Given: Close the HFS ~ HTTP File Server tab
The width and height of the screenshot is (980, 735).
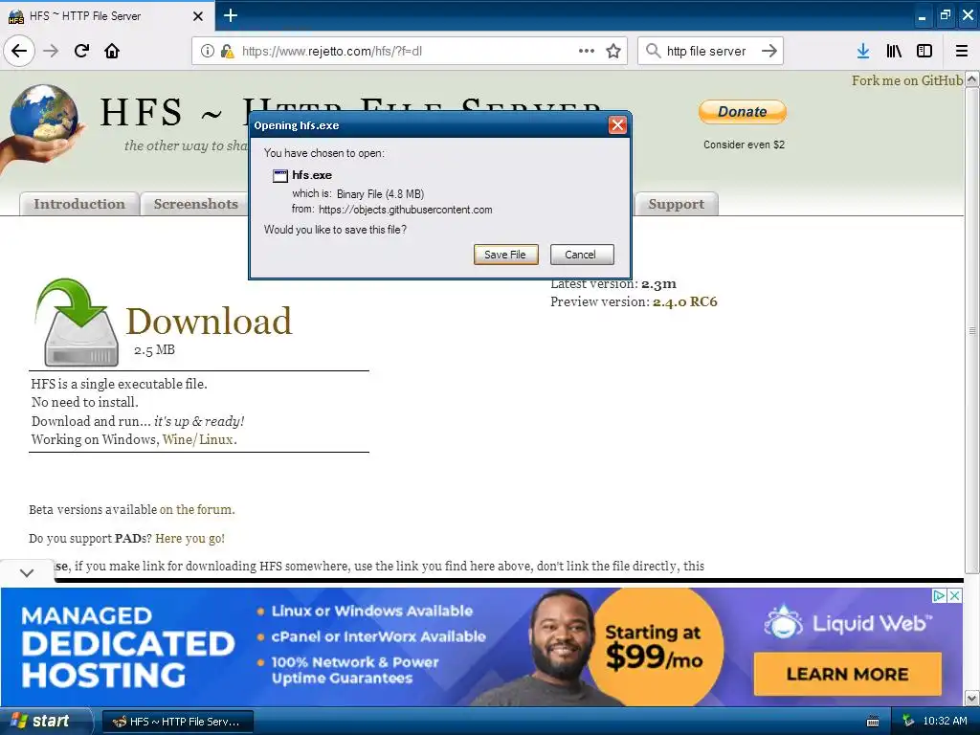Looking at the screenshot, I should pyautogui.click(x=198, y=16).
